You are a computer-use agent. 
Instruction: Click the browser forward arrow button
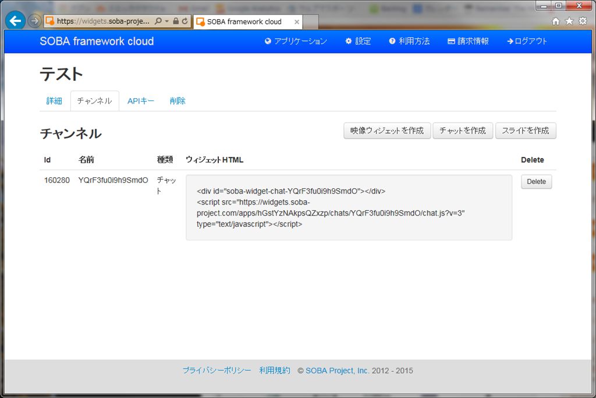34,21
